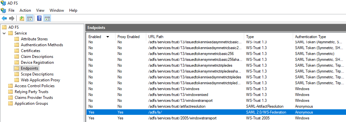The width and height of the screenshot is (346, 122).
Task: Select Device Registration tree node
Action: coord(37,62)
